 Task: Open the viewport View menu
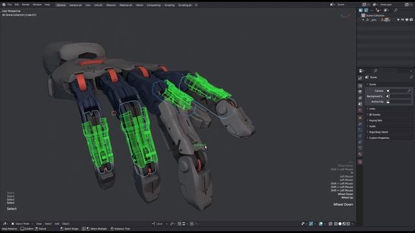39,224
